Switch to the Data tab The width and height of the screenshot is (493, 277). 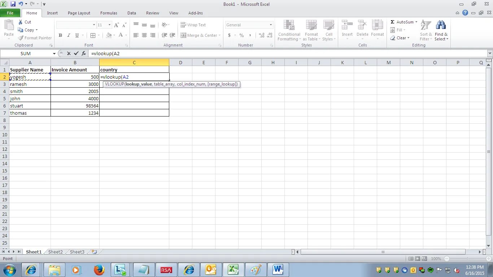click(132, 13)
